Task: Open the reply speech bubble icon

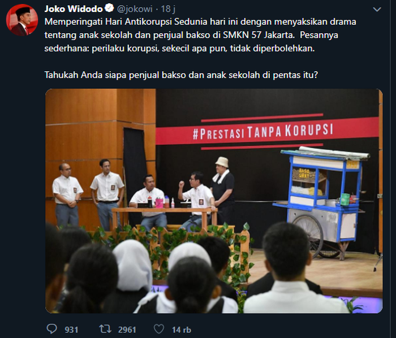Action: point(52,329)
